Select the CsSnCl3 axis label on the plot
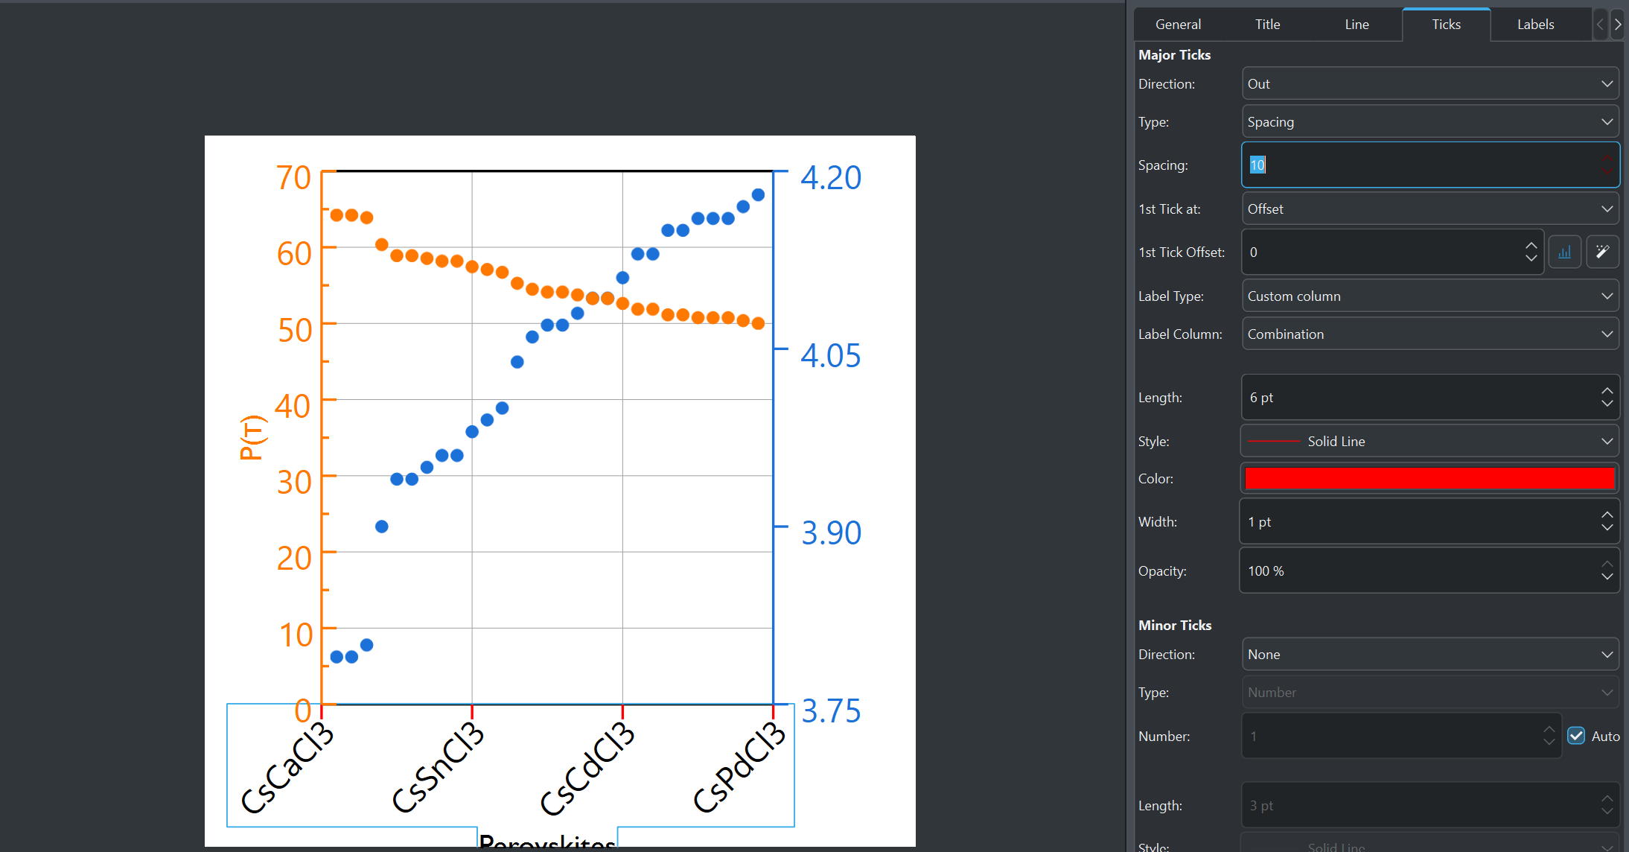1629x852 pixels. coord(438,769)
